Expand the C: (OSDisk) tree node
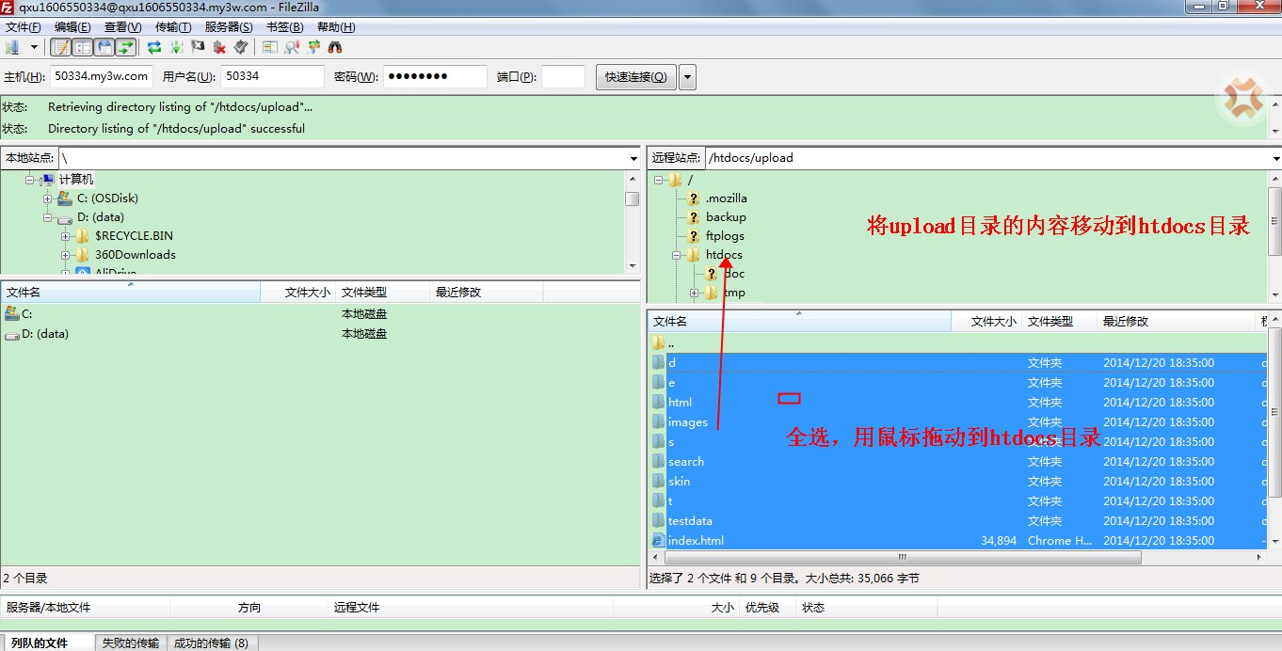This screenshot has height=651, width=1282. click(x=48, y=198)
